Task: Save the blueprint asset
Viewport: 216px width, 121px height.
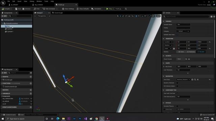Action: coord(18,9)
